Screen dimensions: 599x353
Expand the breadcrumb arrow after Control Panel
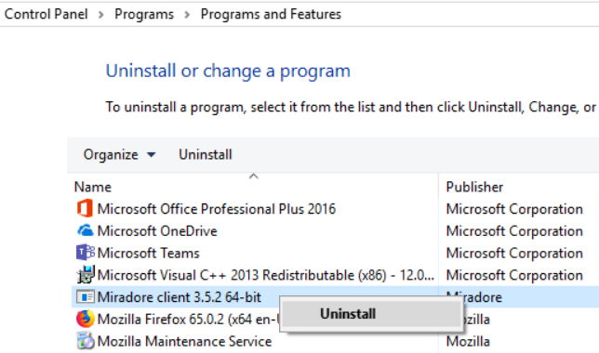tap(101, 15)
